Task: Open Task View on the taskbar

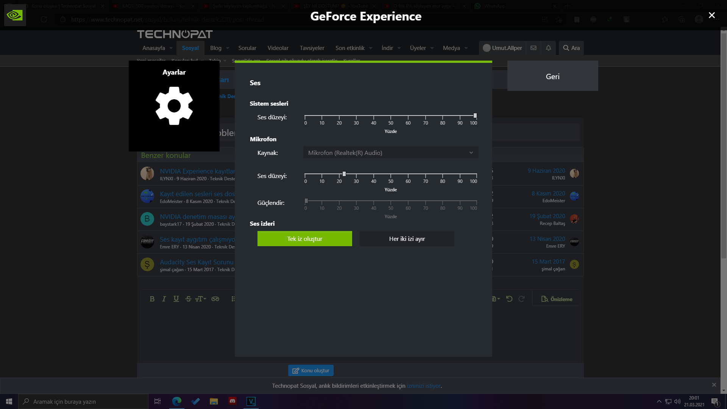Action: (x=158, y=401)
